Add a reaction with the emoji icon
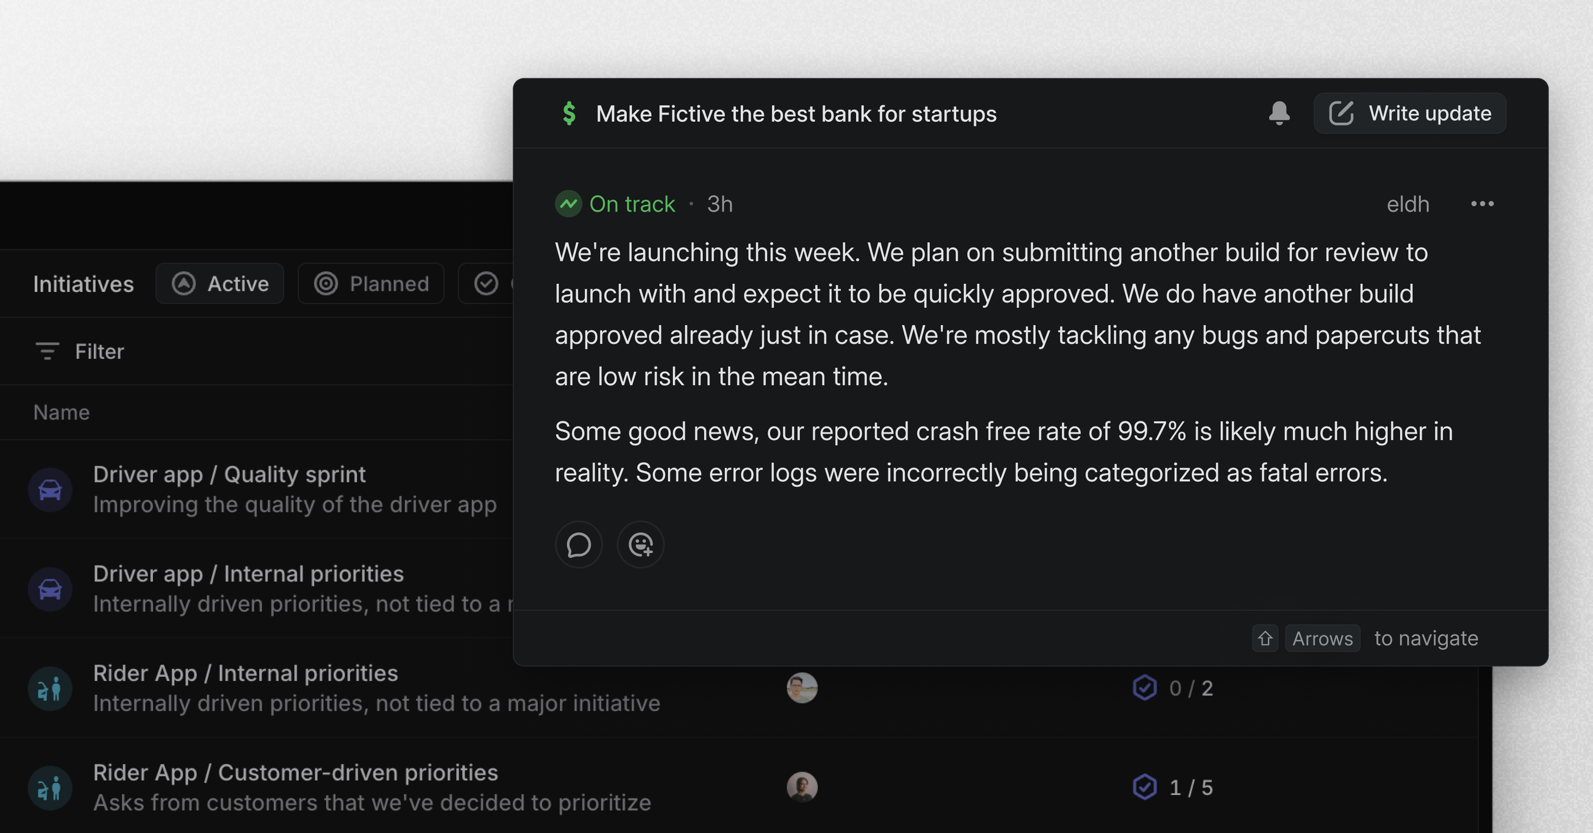 tap(641, 545)
